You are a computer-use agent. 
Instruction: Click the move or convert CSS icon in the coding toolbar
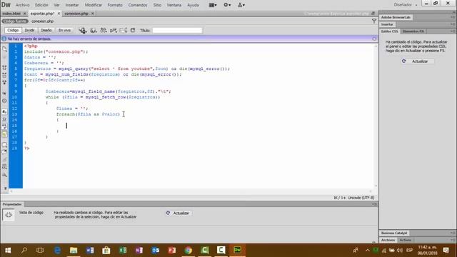click(4, 175)
